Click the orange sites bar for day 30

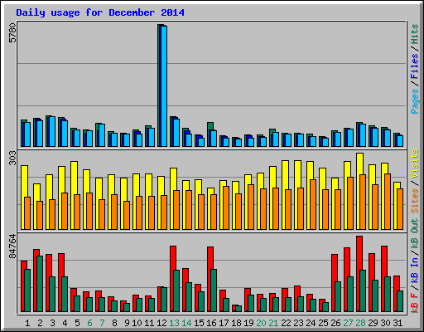point(388,202)
